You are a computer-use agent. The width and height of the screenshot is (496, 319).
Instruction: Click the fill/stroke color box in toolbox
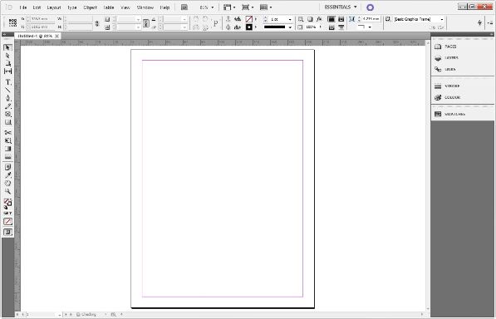click(7, 203)
